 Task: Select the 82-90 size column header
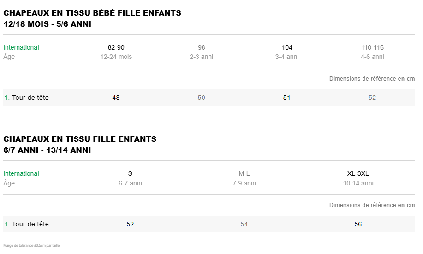click(116, 47)
